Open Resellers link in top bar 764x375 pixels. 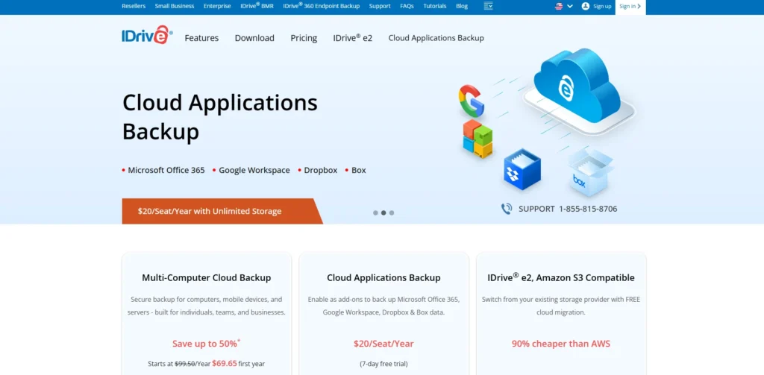pos(134,6)
